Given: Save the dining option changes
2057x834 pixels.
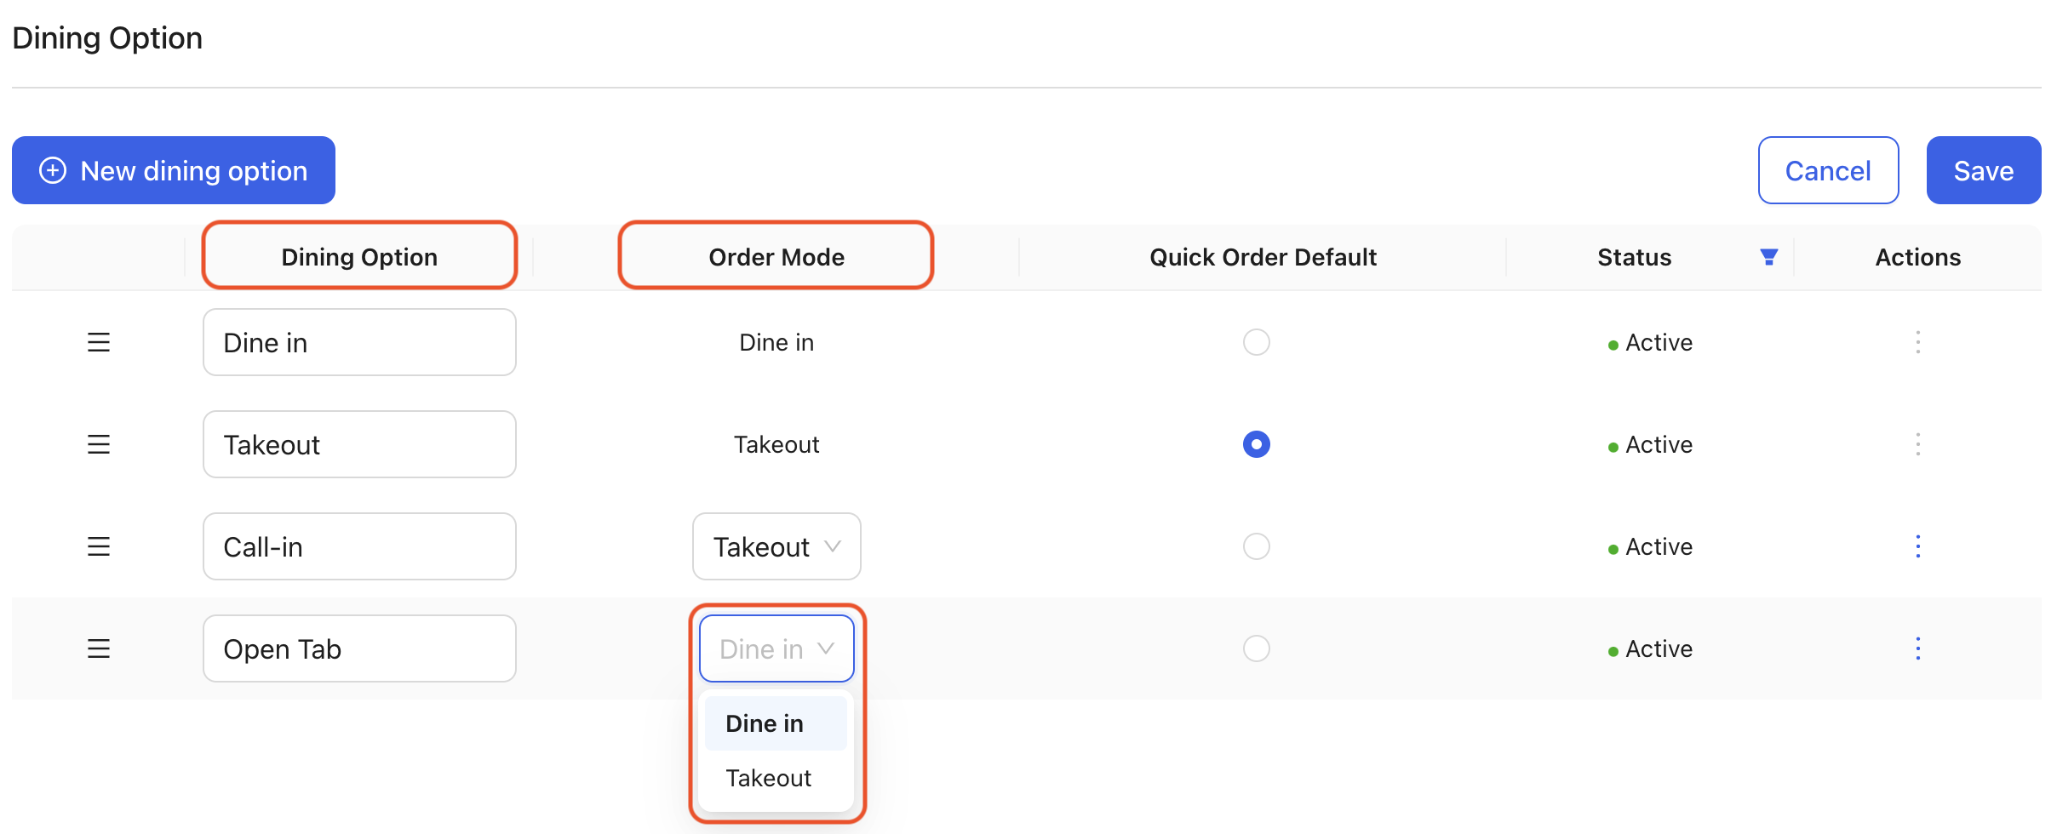Looking at the screenshot, I should [1983, 170].
